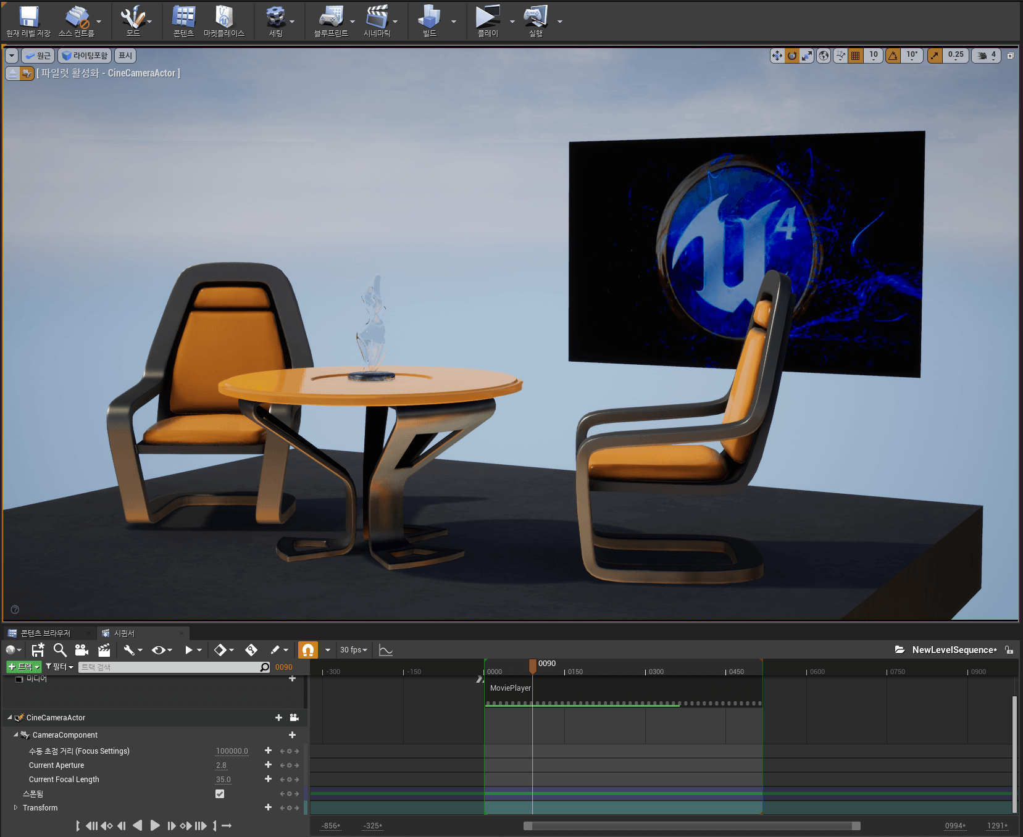Toggle world coordinate system globe
1023x837 pixels.
[x=824, y=56]
